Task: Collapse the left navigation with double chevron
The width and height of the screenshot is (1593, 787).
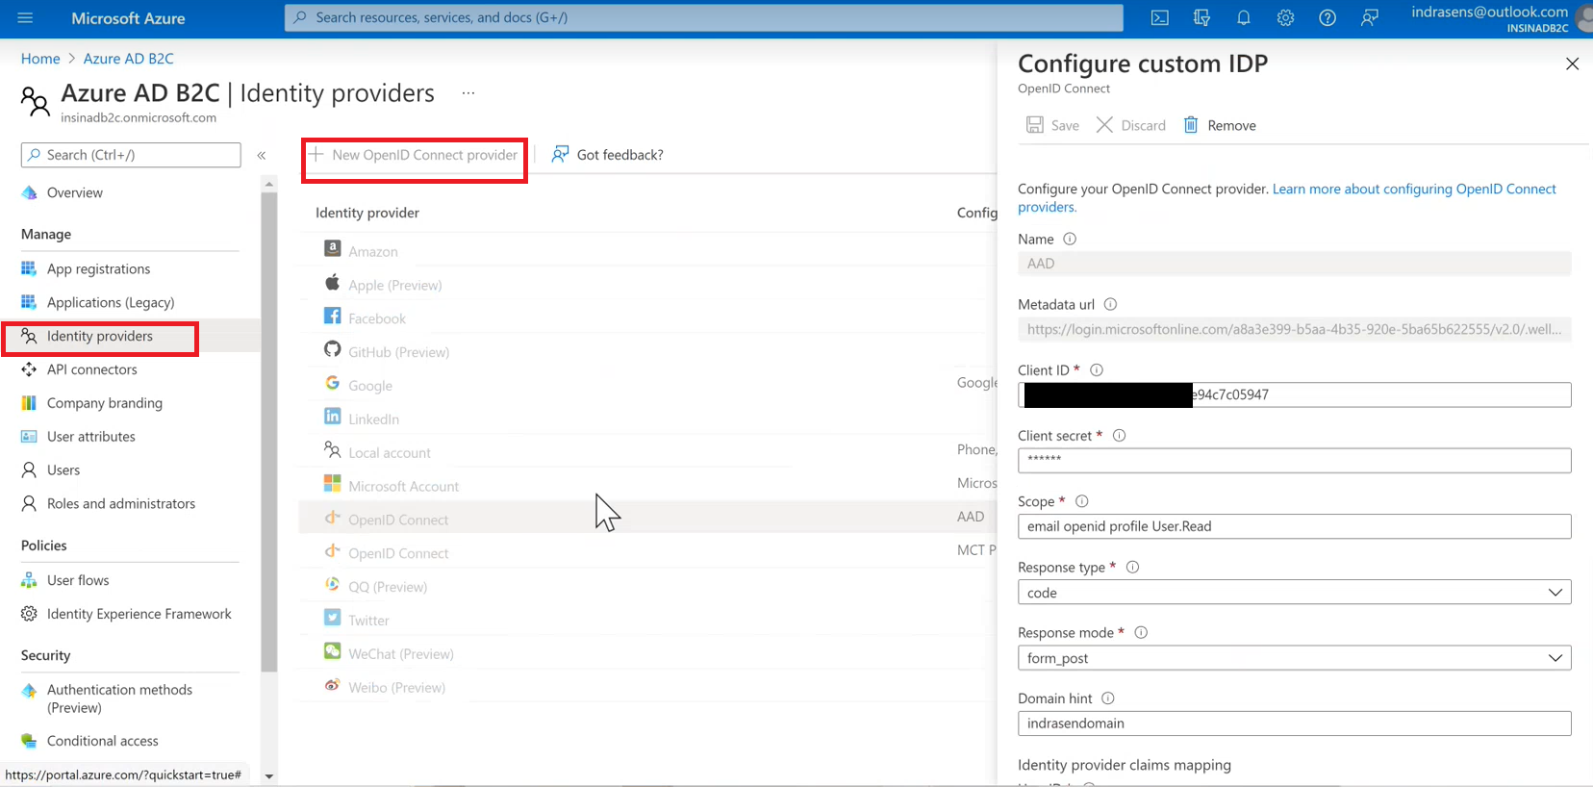Action: click(262, 155)
